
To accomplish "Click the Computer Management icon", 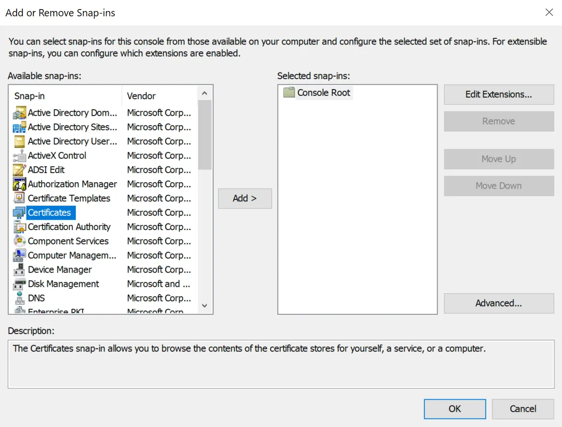I will 19,255.
